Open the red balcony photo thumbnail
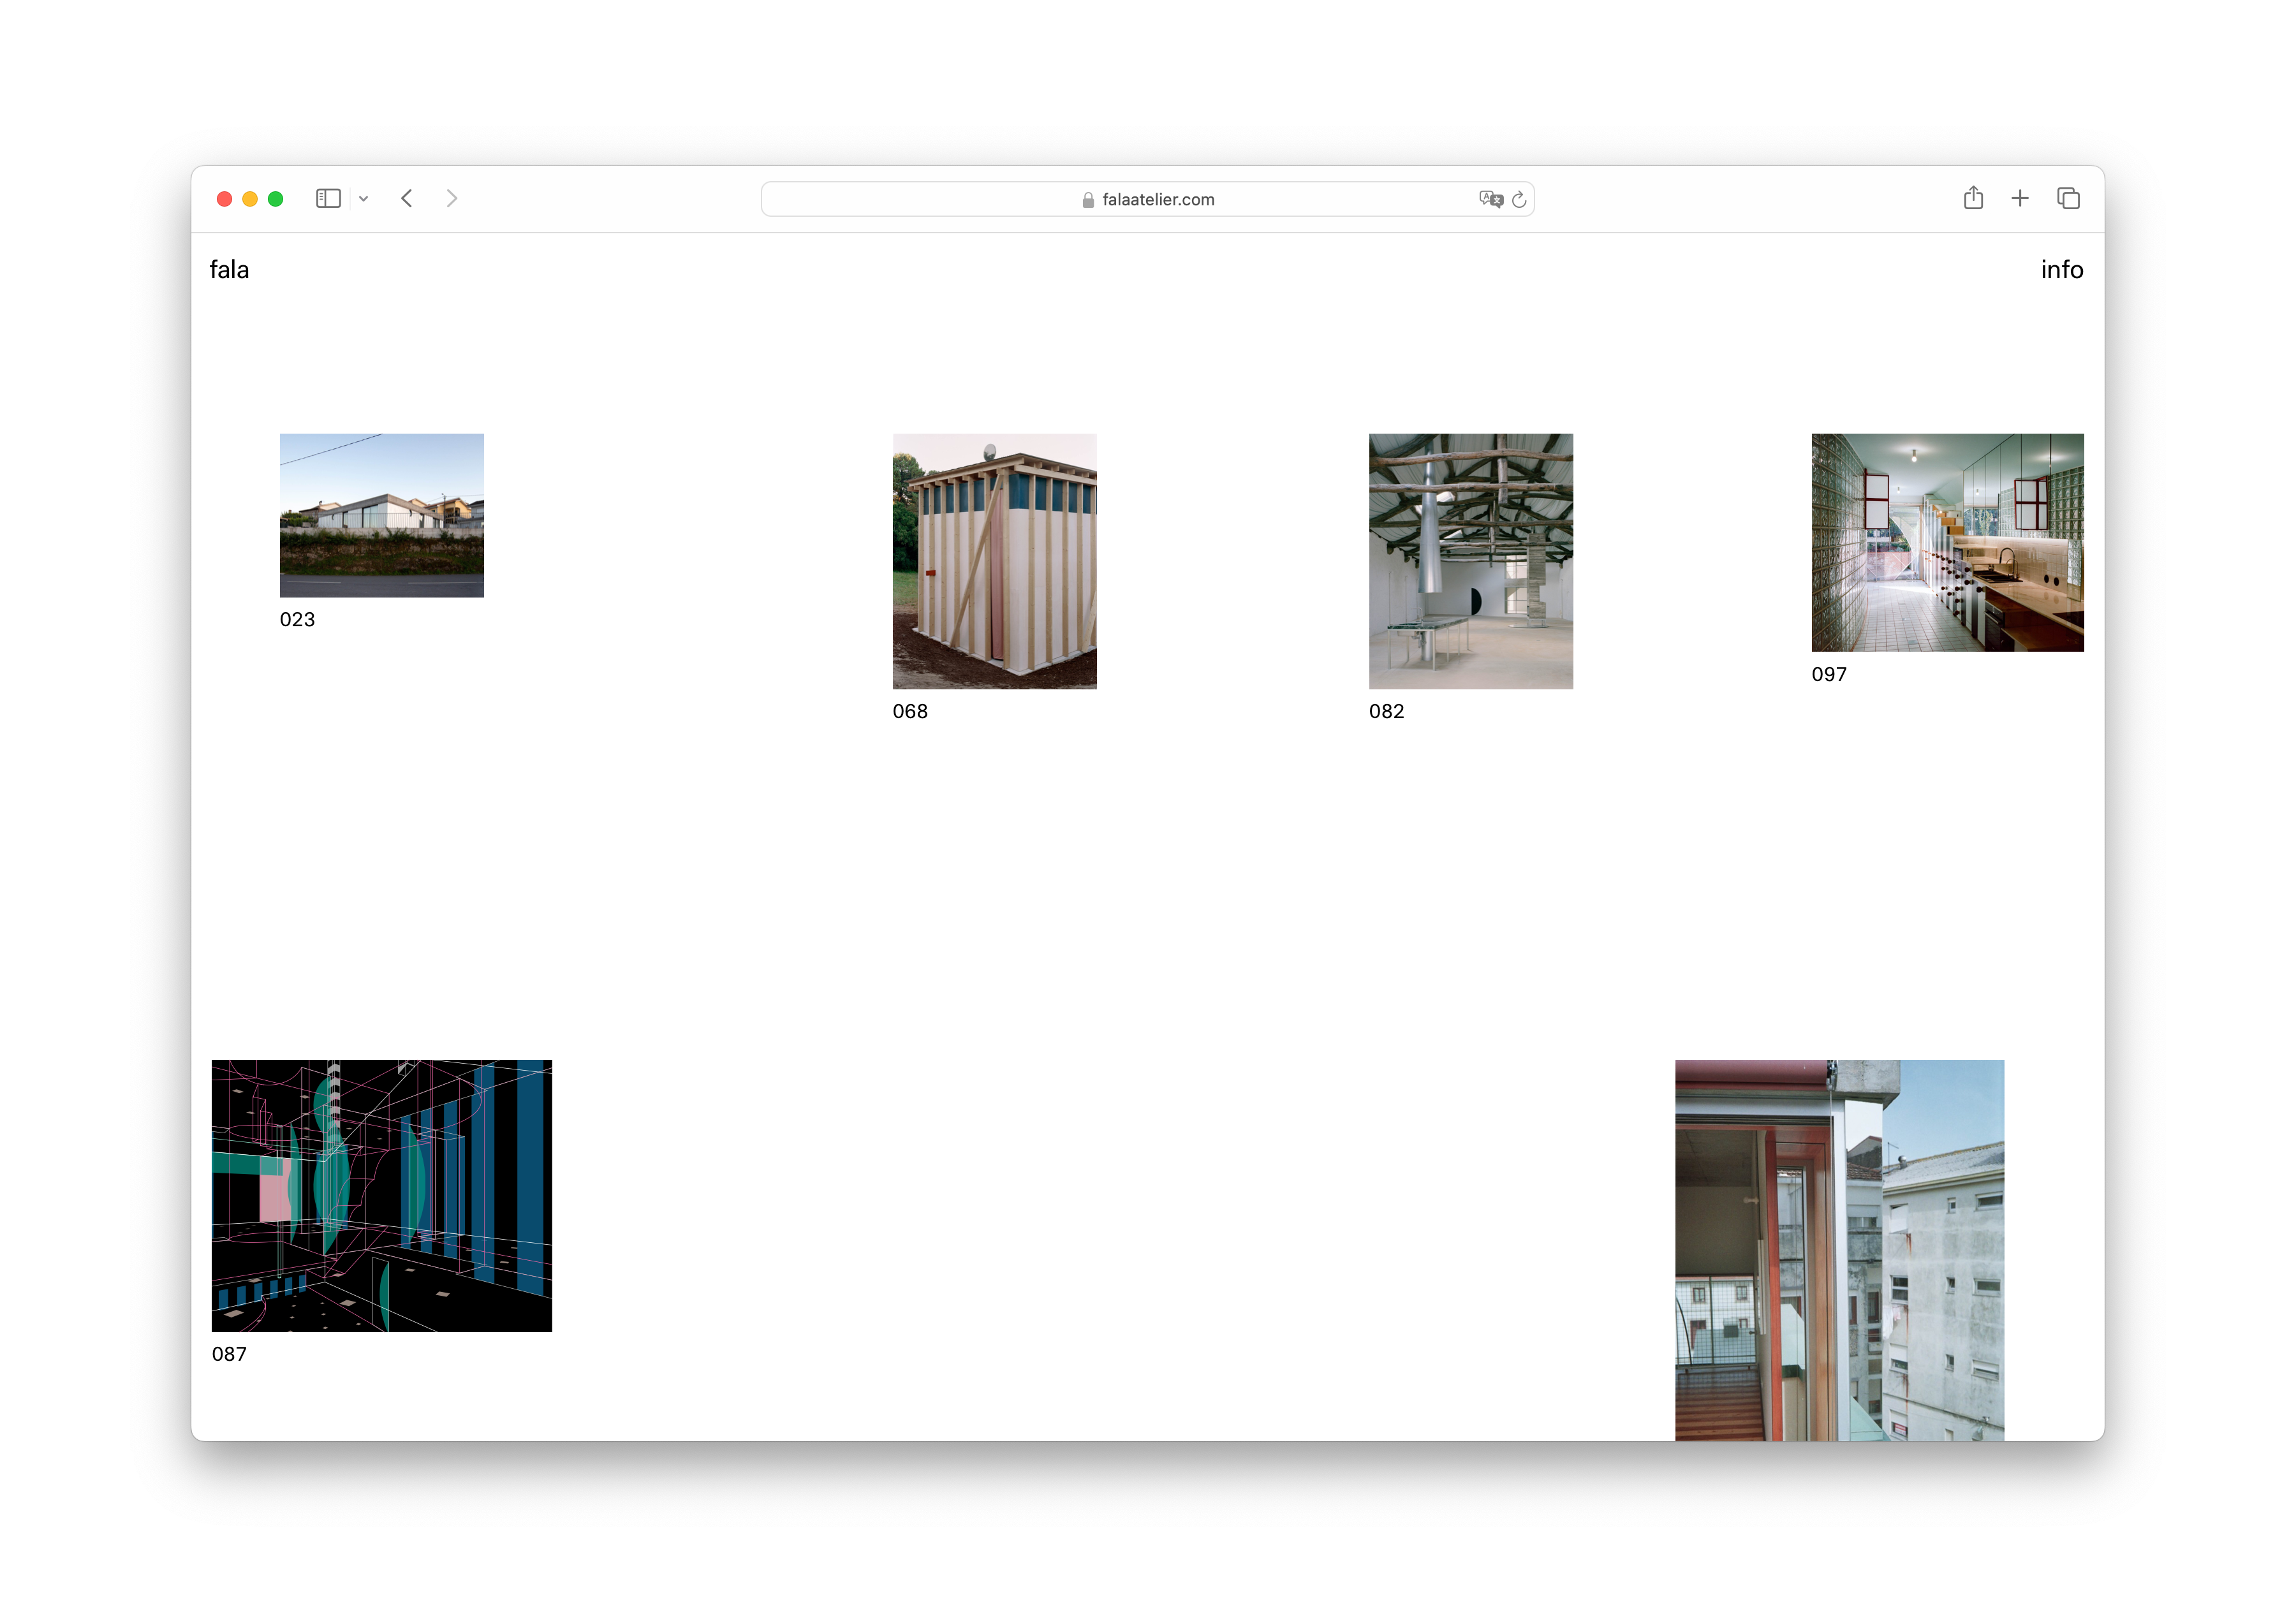Screen dimensions: 2296x1607 pos(1839,1250)
